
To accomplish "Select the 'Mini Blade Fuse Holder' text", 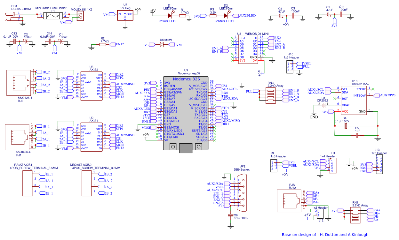I will point(51,8).
